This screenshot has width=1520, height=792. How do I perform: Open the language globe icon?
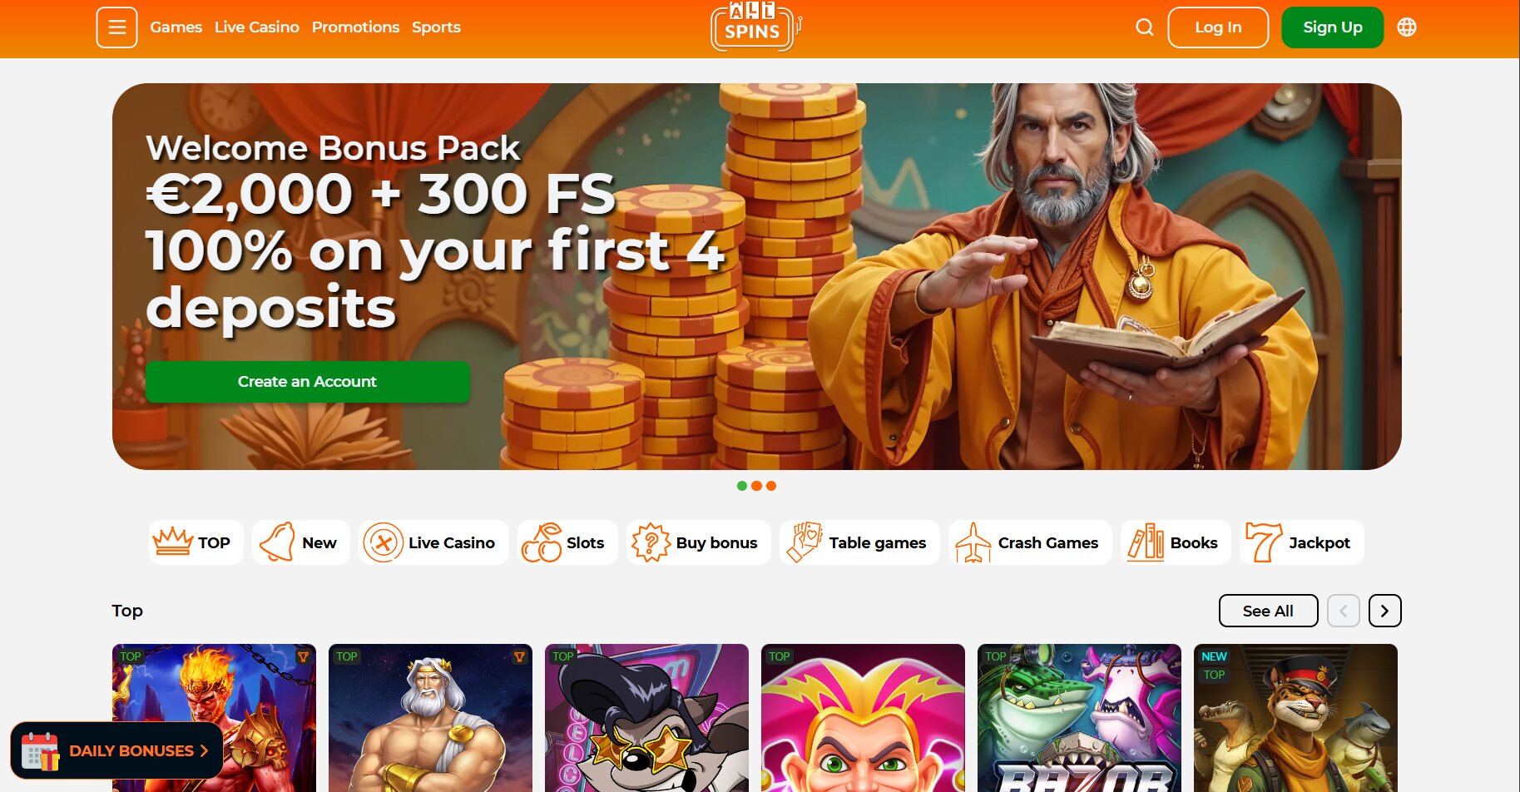click(x=1407, y=27)
